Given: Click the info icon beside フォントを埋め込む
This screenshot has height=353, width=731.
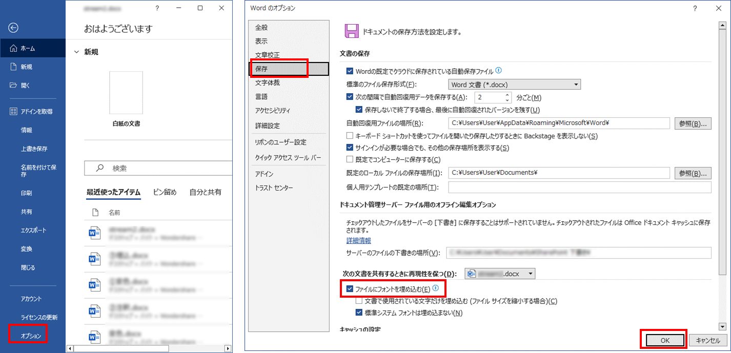Looking at the screenshot, I should pyautogui.click(x=436, y=288).
